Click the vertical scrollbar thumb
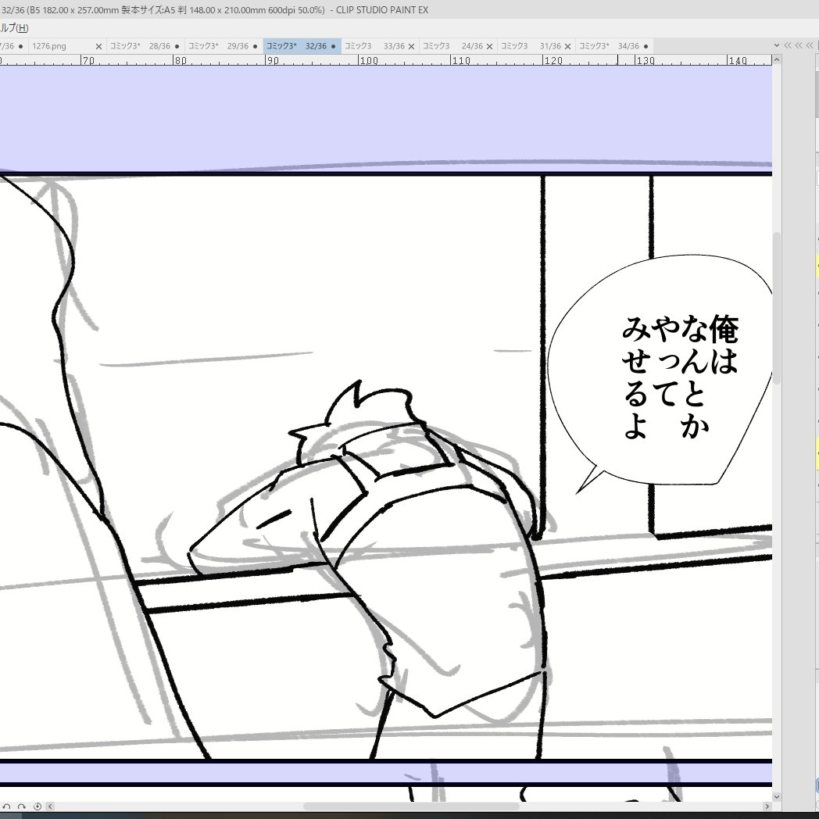 coord(777,308)
